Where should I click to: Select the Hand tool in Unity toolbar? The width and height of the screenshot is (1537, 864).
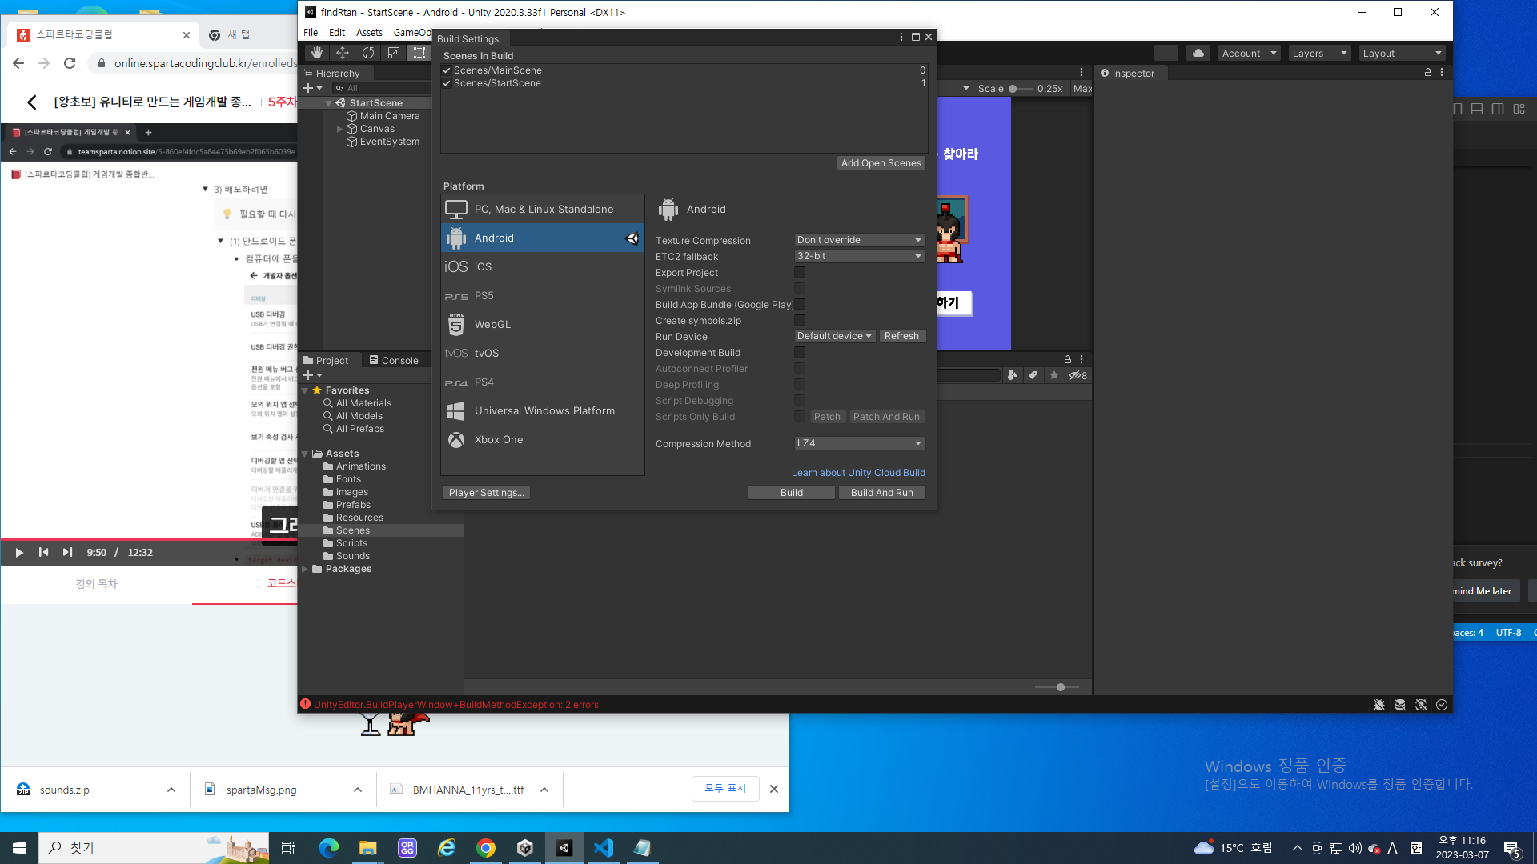(317, 53)
